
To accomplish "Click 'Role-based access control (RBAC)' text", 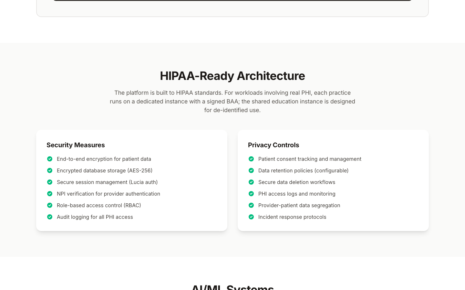I will [99, 205].
